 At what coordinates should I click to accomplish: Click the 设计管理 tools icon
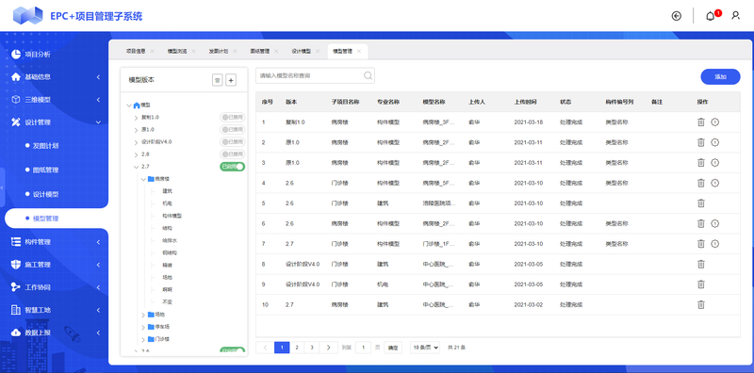(16, 122)
